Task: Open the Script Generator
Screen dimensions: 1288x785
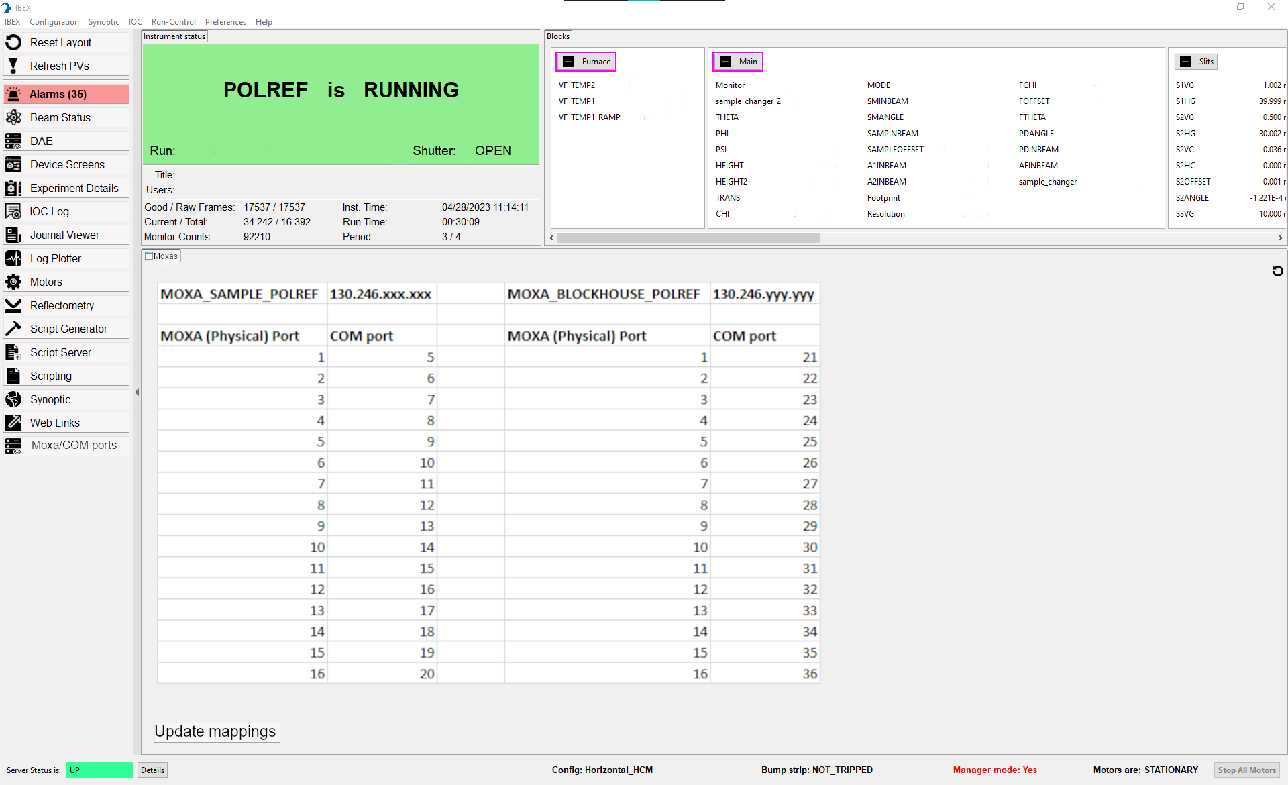Action: click(x=66, y=328)
